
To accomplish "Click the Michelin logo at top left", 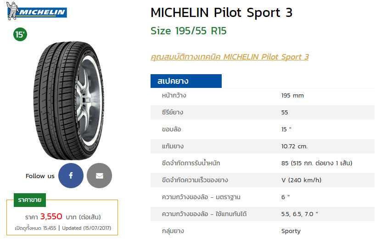I will pos(37,11).
